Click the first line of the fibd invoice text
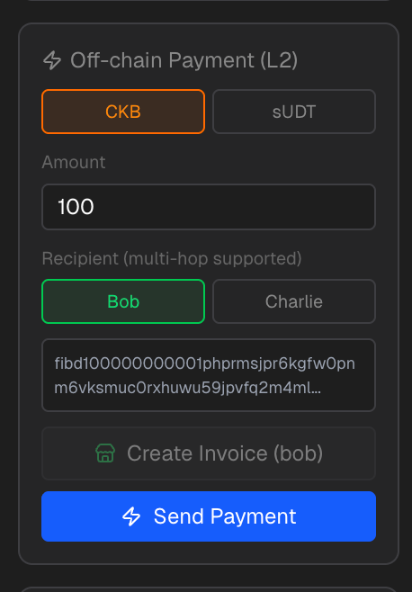 click(205, 363)
